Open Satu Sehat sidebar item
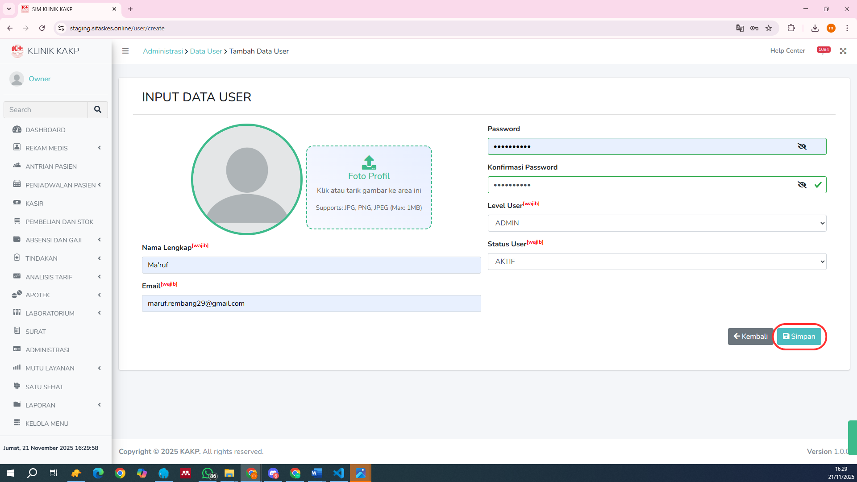 click(x=44, y=387)
